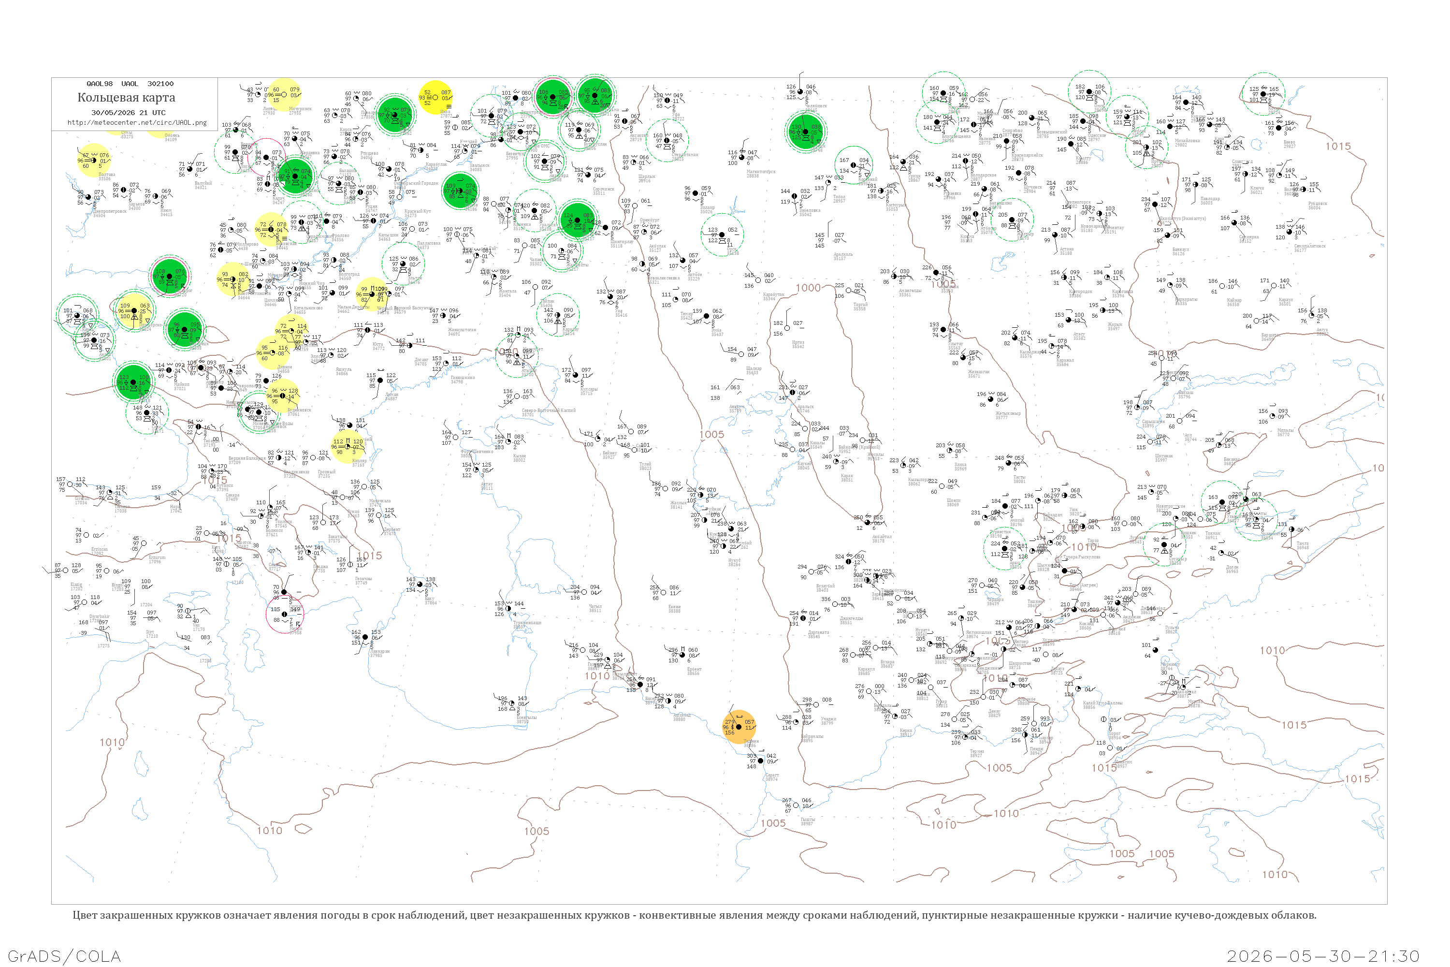The image size is (1450, 967).
Task: Click the Зилаир 35026 station label
Action: coord(707,210)
